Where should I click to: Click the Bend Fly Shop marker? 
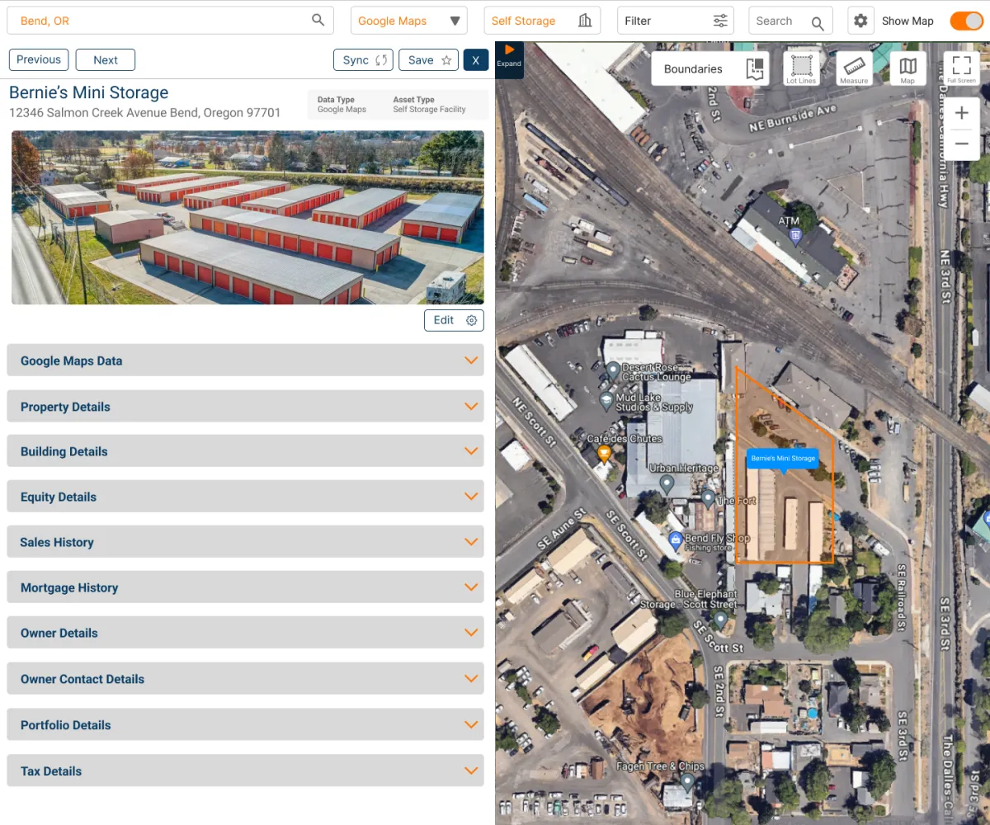(676, 542)
